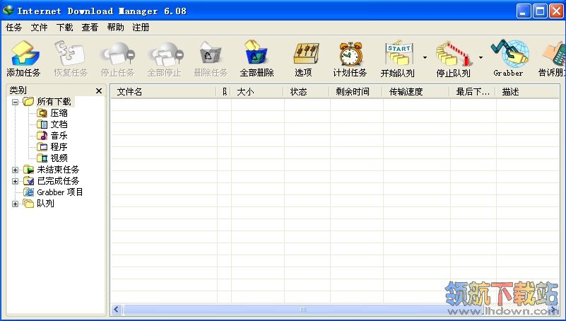Expand the 队列 tree node
The width and height of the screenshot is (566, 321).
[x=15, y=204]
